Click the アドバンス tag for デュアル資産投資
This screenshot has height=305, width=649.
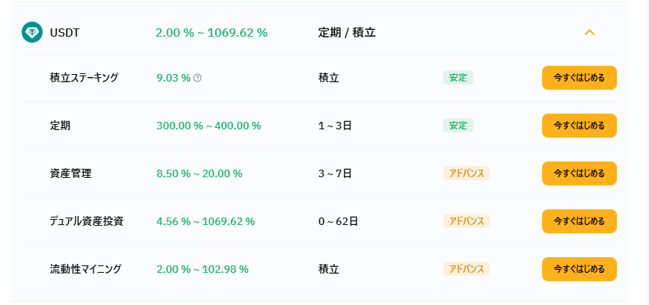click(466, 221)
